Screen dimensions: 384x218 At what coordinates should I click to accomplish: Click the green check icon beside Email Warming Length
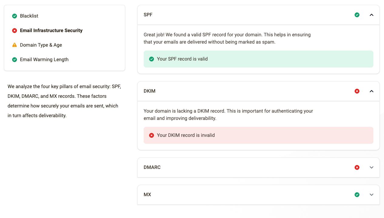(x=15, y=60)
